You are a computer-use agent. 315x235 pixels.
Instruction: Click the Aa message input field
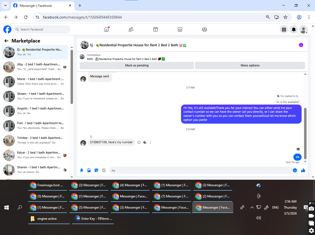201,170
